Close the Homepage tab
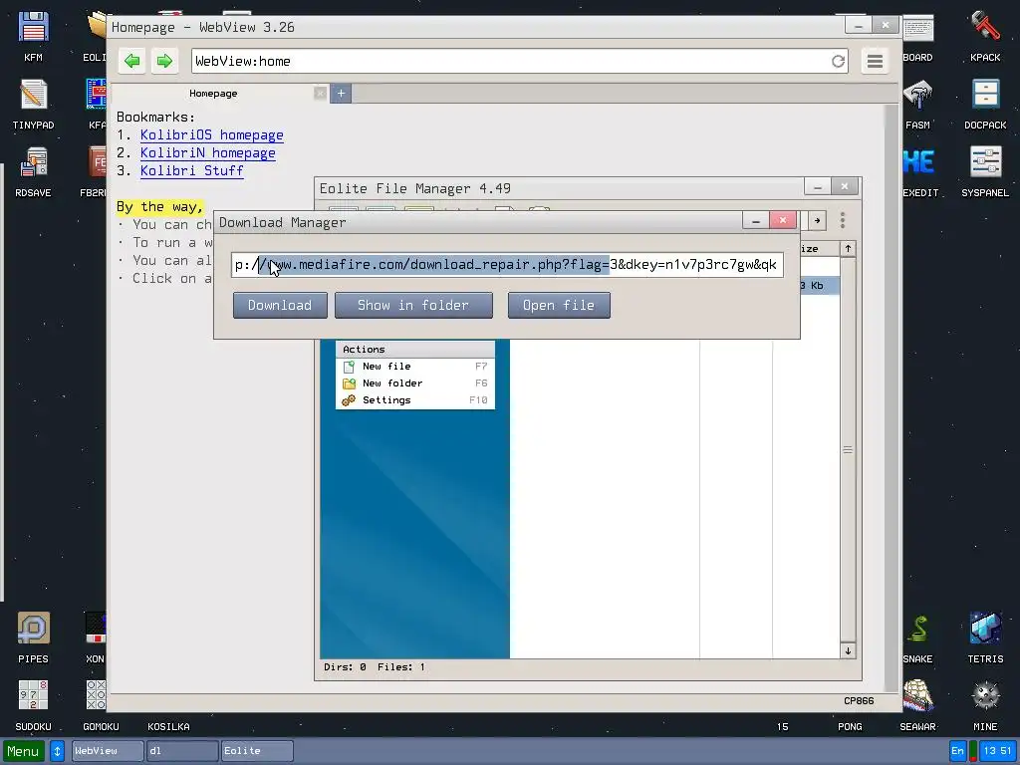The width and height of the screenshot is (1020, 765). pos(320,93)
